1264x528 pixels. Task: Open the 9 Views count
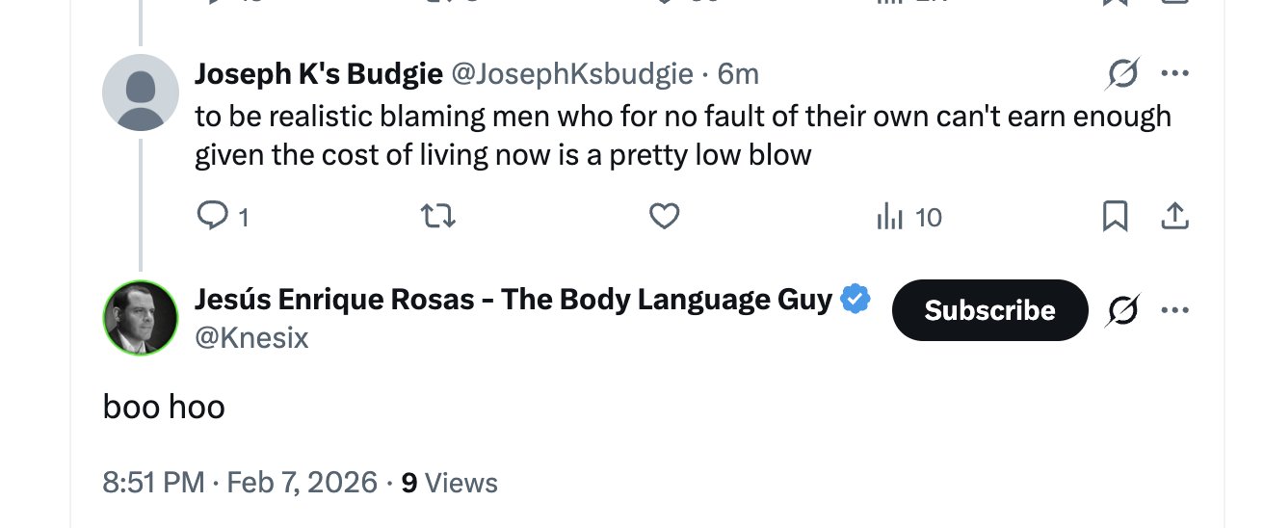(x=449, y=482)
